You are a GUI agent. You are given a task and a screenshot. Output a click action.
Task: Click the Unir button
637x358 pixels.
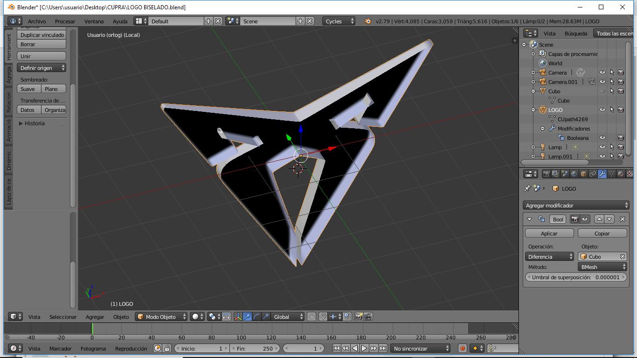tap(42, 56)
